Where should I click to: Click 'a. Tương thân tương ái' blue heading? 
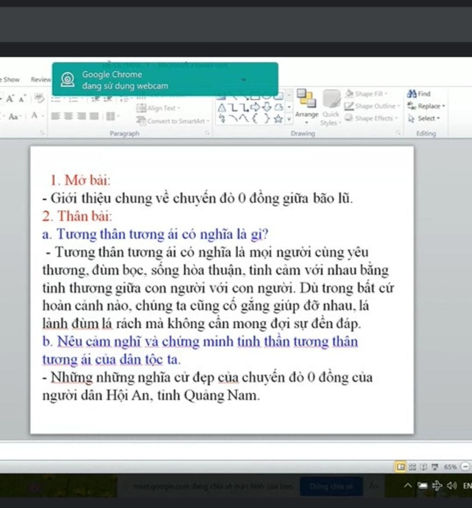(155, 234)
